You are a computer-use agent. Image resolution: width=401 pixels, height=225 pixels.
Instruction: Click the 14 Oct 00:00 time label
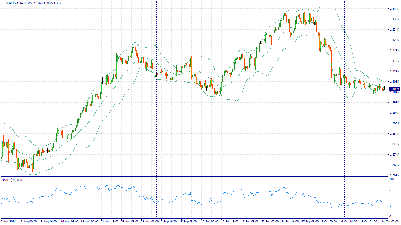click(390, 221)
